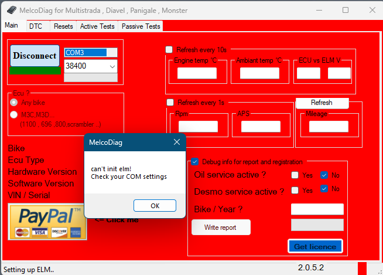Switch to Active Tests tab

[x=97, y=26]
